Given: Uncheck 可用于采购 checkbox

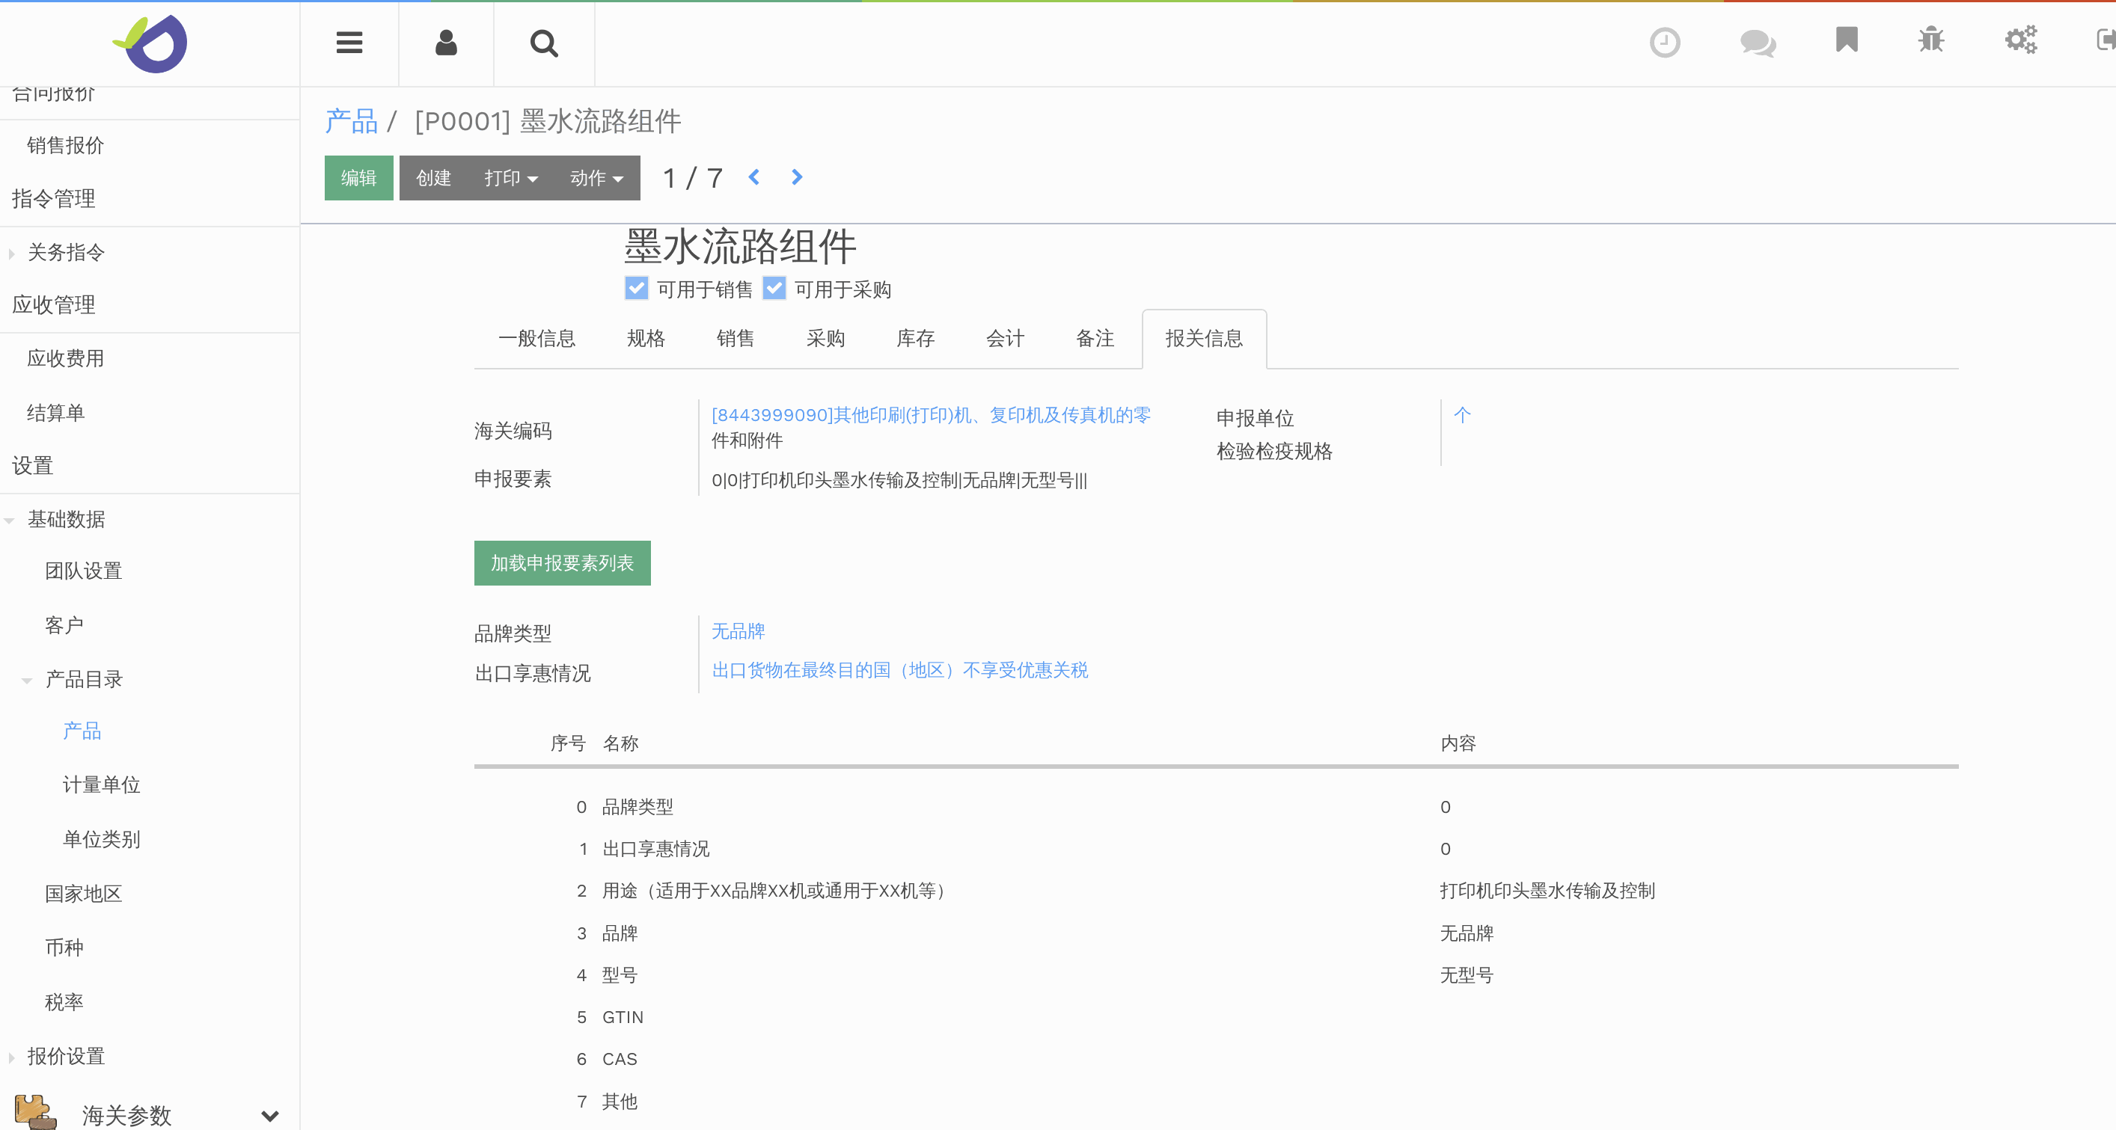Looking at the screenshot, I should point(774,287).
